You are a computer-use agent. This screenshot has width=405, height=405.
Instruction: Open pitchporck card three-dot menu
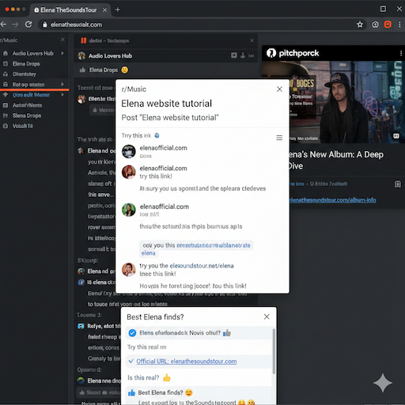point(401,53)
